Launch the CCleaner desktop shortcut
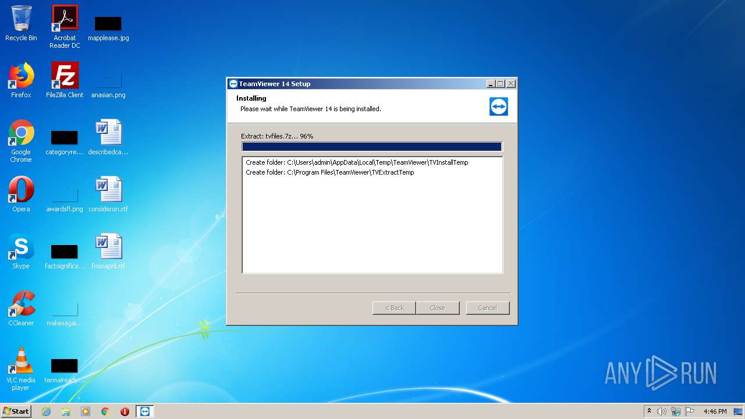 (x=21, y=308)
